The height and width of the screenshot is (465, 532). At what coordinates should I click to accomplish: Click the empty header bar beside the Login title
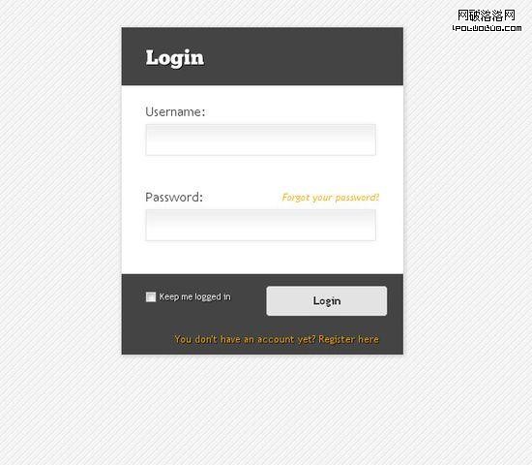pos(302,56)
